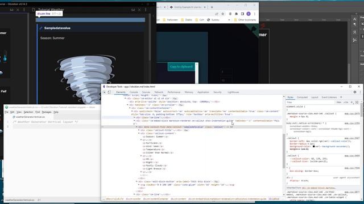Click the inspect element picker icon in DevTools

(x=104, y=92)
